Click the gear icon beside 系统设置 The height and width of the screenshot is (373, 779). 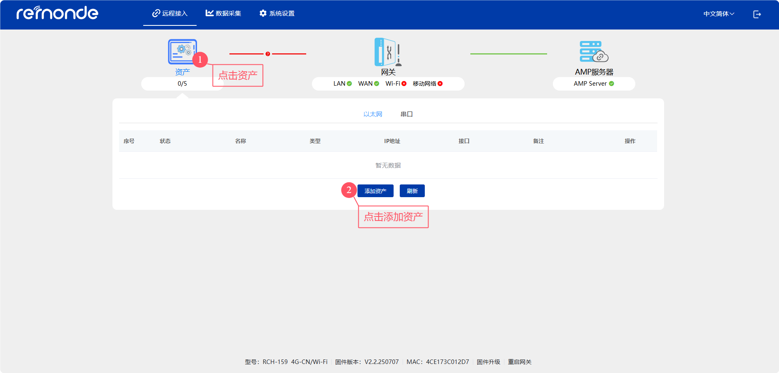click(263, 13)
